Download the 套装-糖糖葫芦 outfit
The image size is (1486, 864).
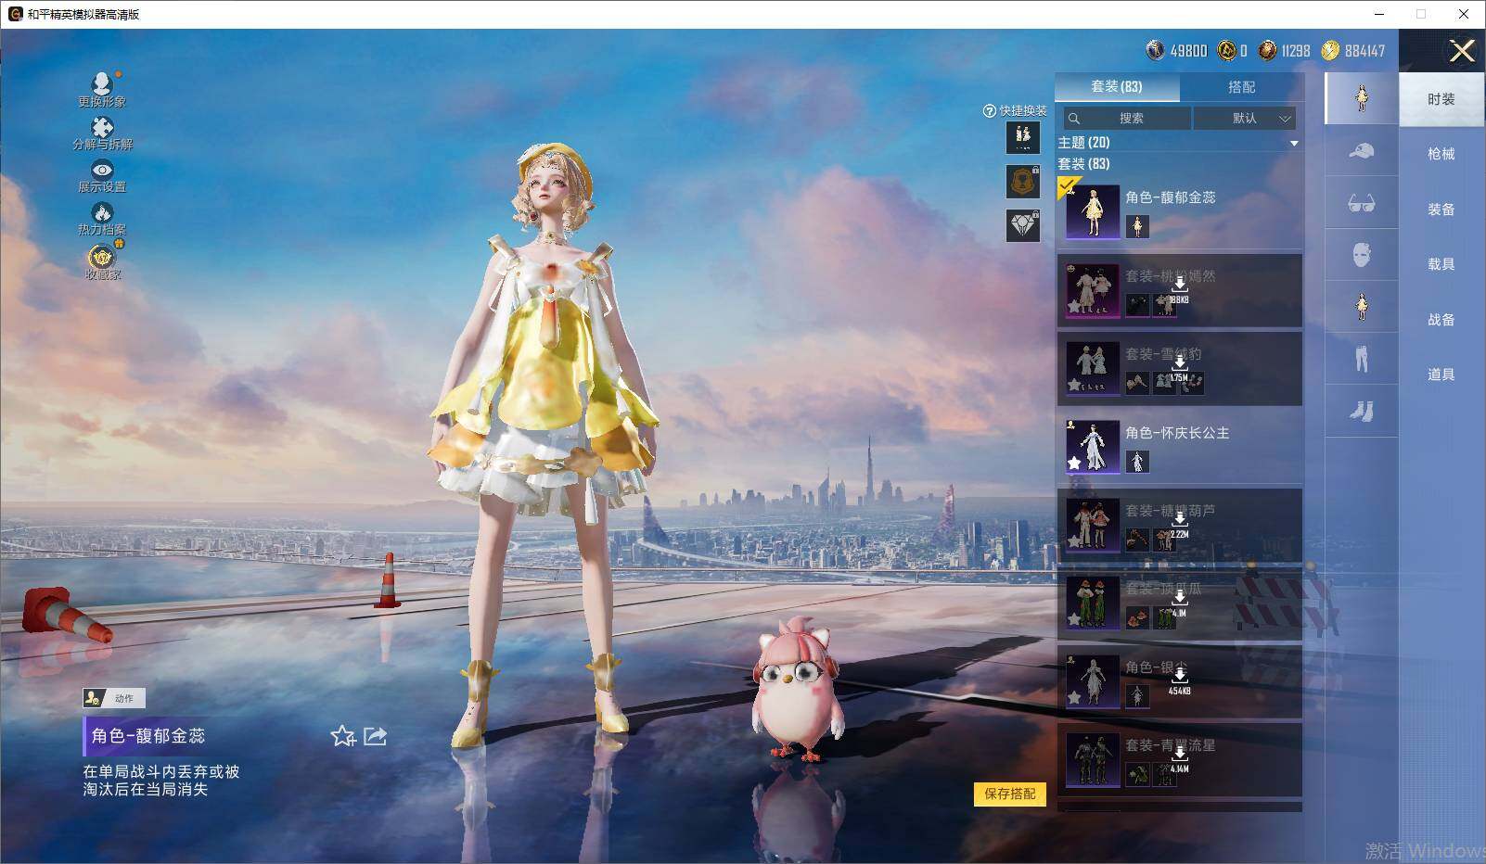pyautogui.click(x=1179, y=524)
